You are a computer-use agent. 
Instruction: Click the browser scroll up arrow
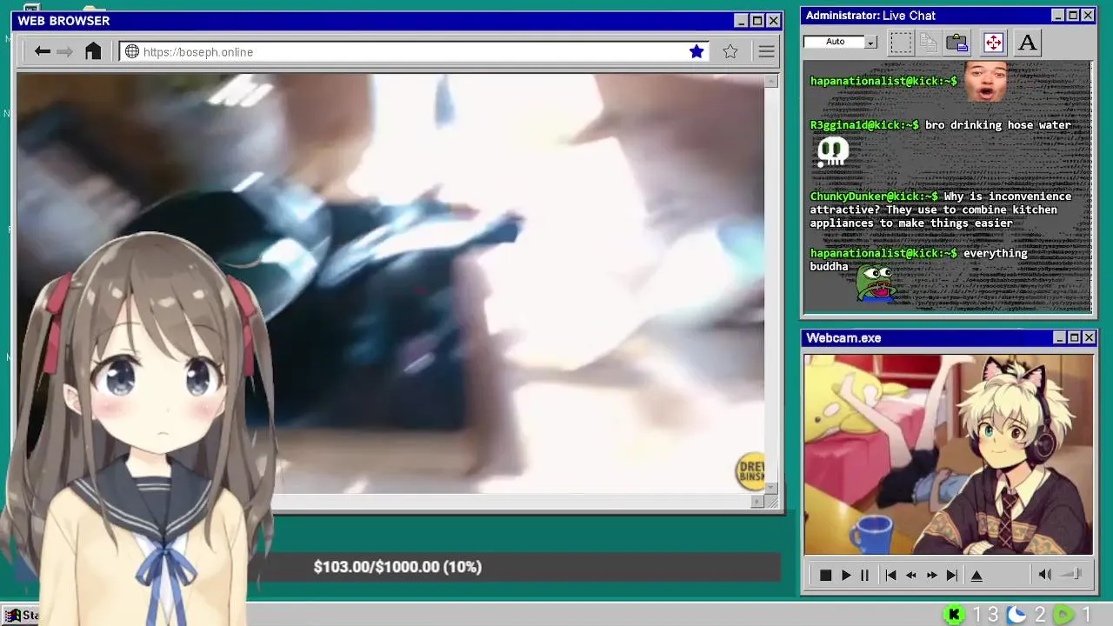(x=770, y=81)
